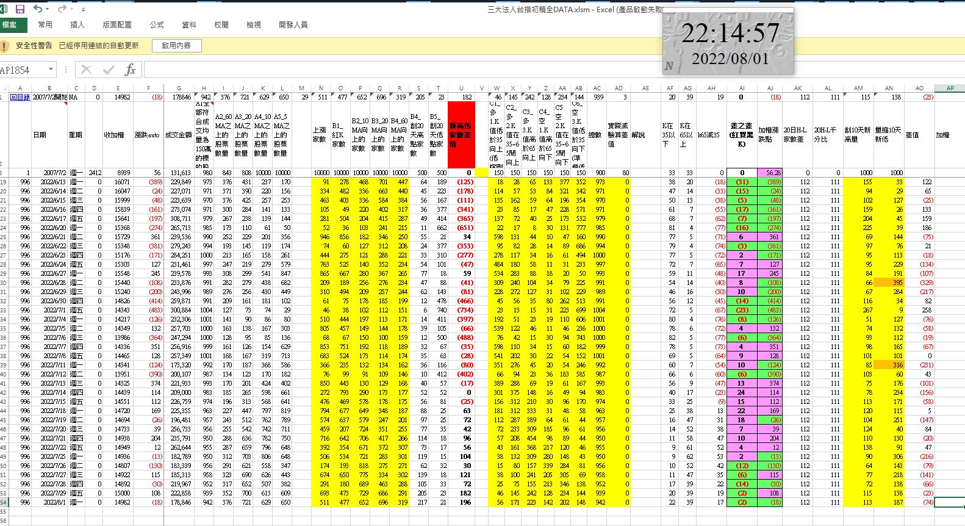Click the formula bar Enter checkmark icon
The width and height of the screenshot is (965, 526).
[x=109, y=70]
